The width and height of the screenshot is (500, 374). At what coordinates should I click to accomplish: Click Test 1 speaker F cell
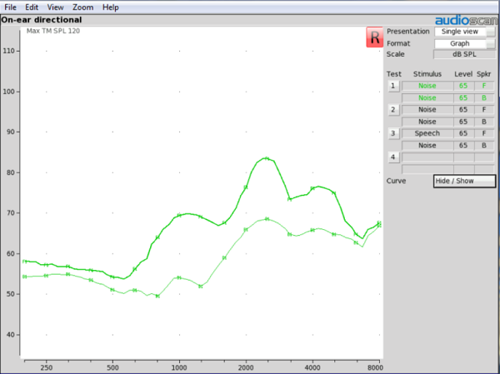[484, 86]
